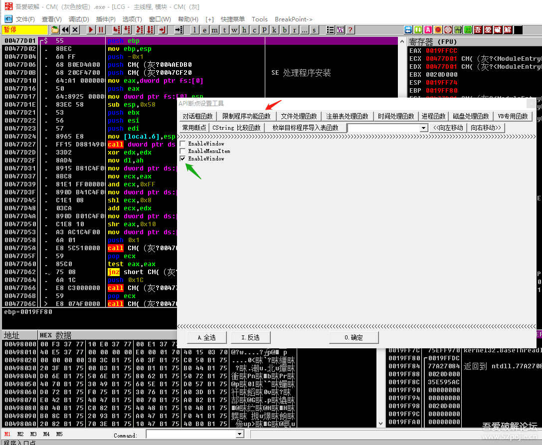Open the 插件(P) plugins menu

[106, 19]
